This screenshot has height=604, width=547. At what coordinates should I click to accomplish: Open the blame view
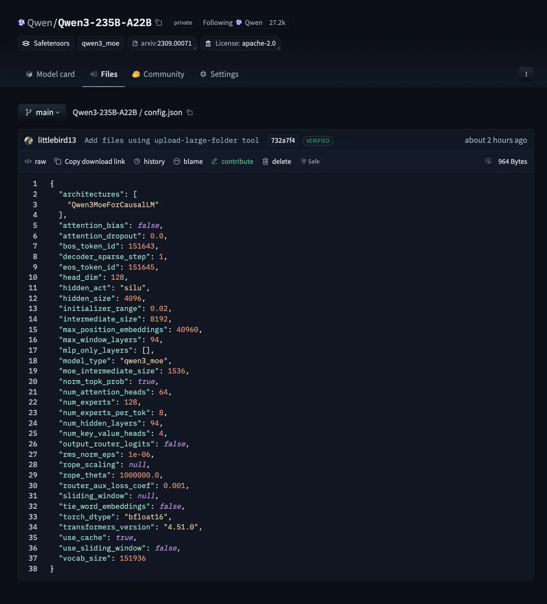point(188,162)
